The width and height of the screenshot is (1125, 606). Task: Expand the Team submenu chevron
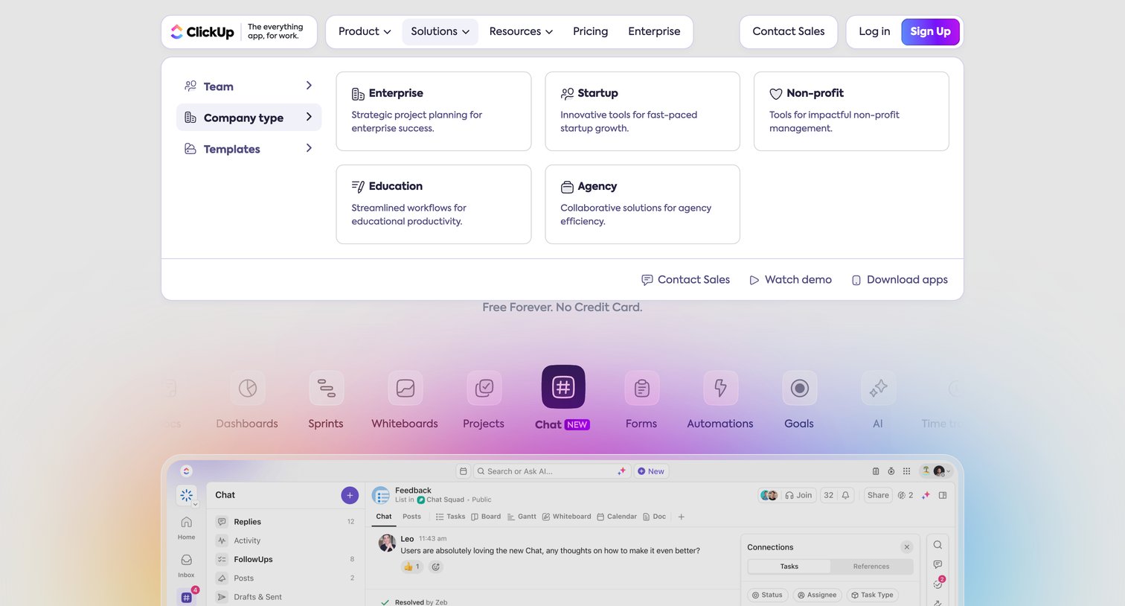pyautogui.click(x=309, y=86)
